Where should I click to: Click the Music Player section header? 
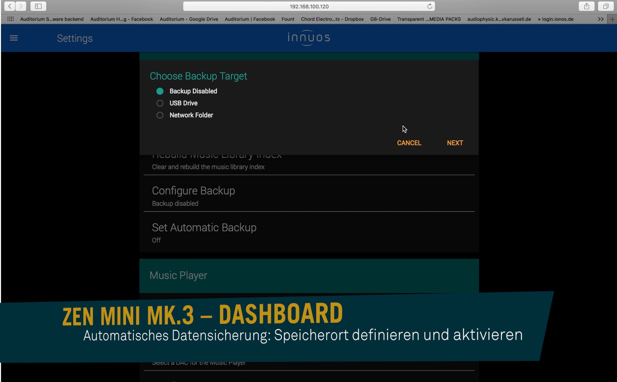click(309, 276)
